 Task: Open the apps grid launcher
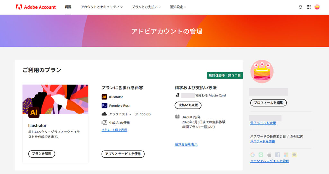(x=309, y=7)
